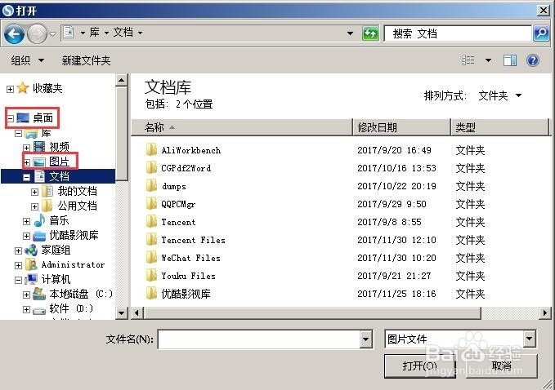
Task: Click date 2017/11/30 12:10
Action: coord(396,240)
